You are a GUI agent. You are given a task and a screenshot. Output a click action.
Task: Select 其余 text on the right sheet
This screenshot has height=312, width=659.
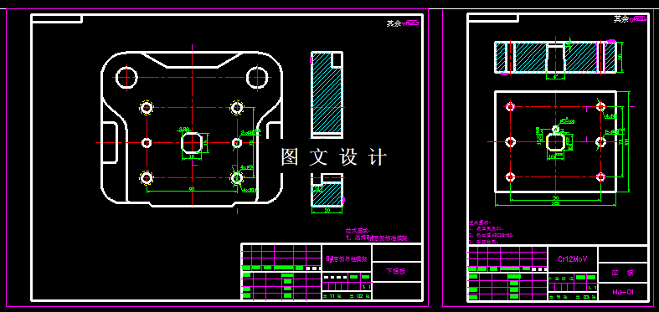620,19
